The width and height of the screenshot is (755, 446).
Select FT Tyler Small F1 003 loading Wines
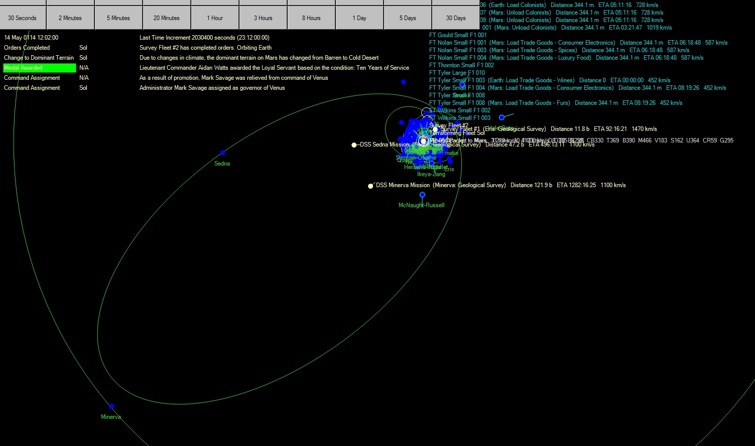pyautogui.click(x=550, y=80)
